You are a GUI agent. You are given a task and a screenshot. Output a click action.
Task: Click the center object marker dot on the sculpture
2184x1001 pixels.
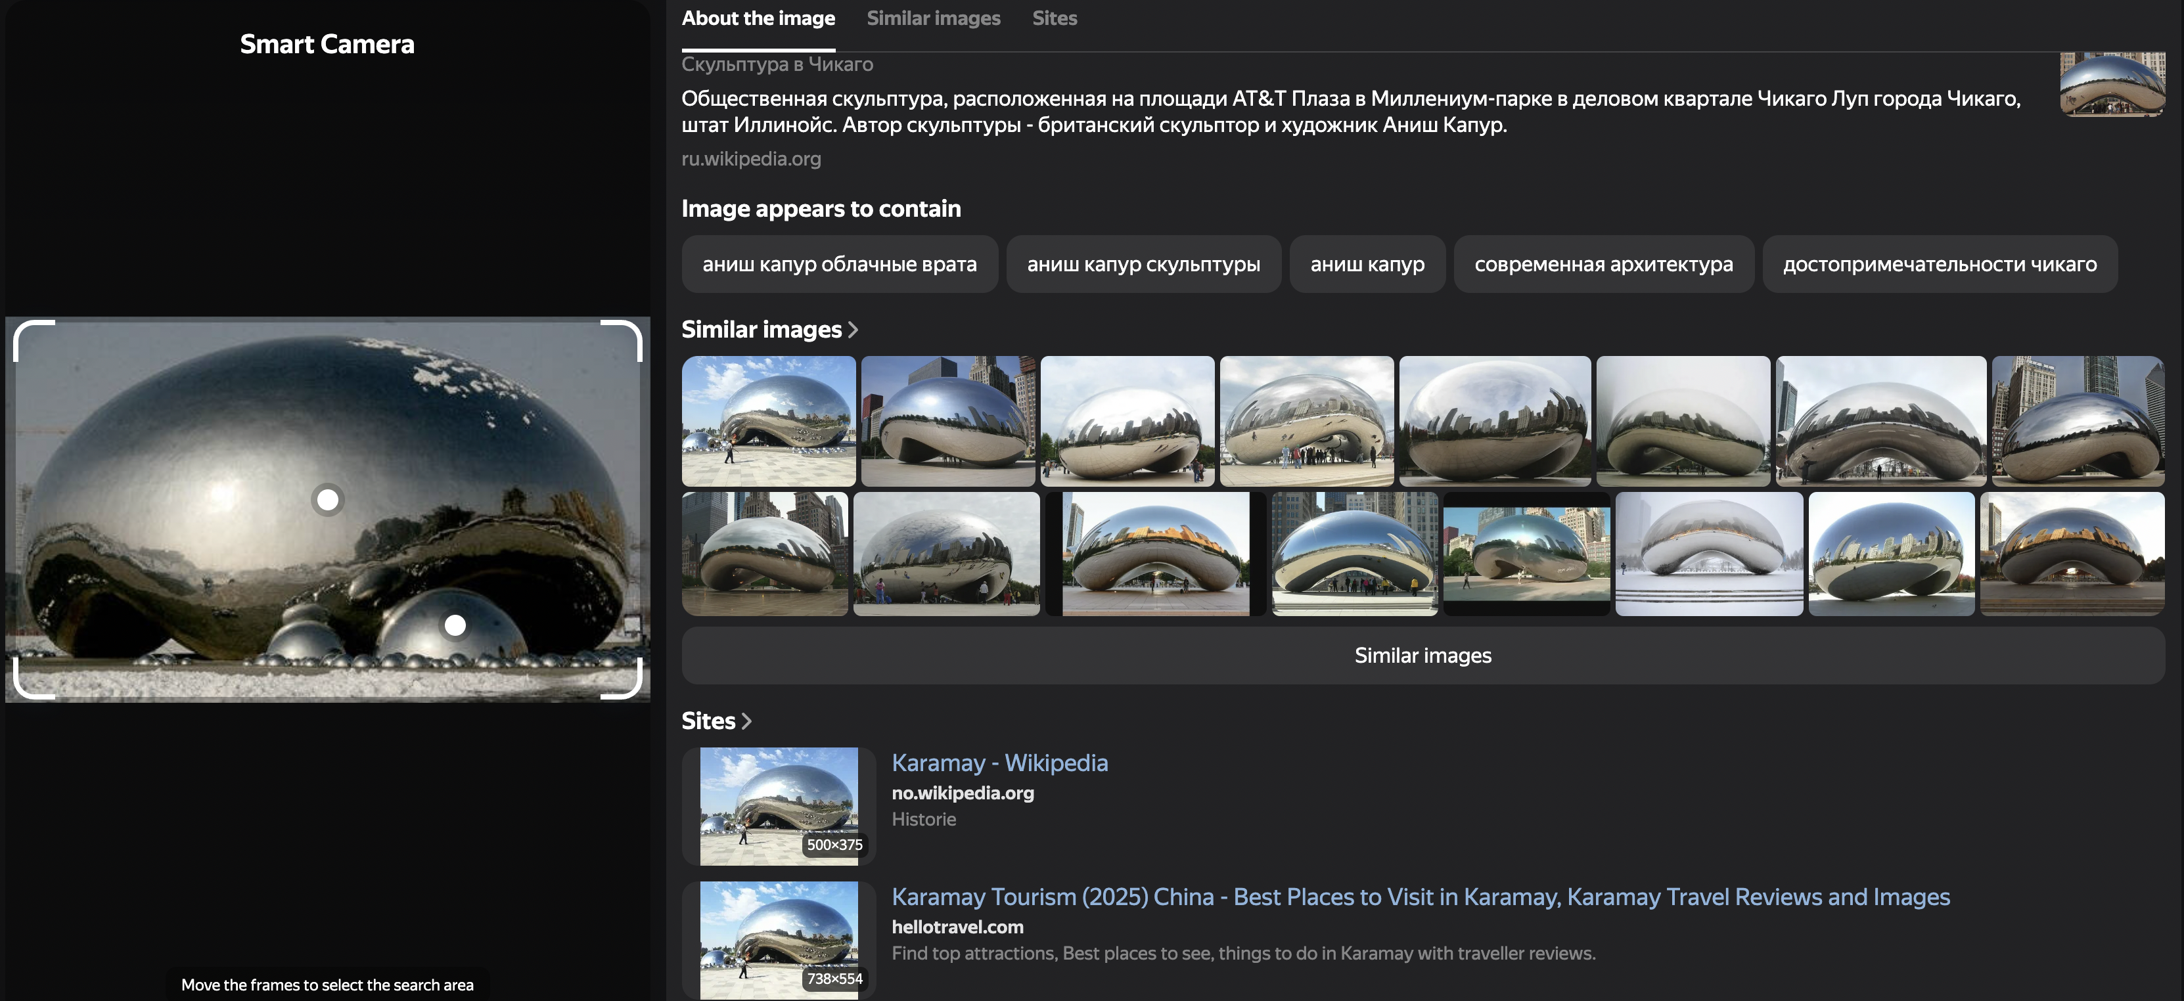coord(327,500)
